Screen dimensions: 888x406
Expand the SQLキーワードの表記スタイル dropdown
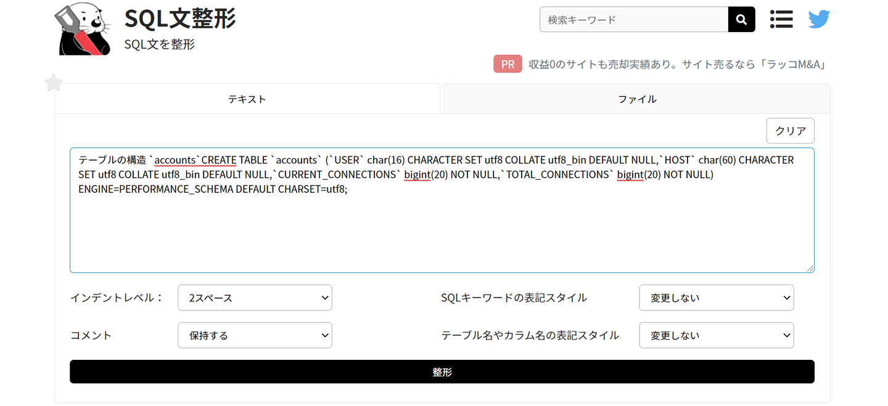tap(716, 298)
